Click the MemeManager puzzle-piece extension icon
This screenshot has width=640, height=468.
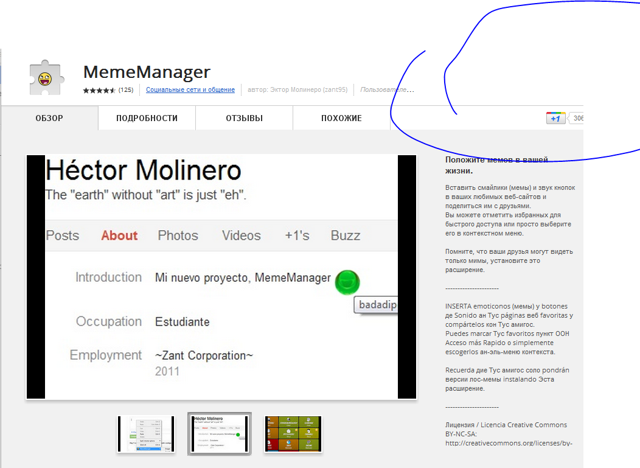pos(47,77)
